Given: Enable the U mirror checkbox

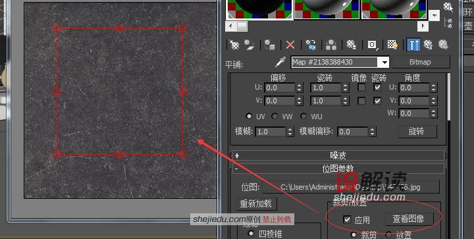Looking at the screenshot, I should (x=361, y=88).
